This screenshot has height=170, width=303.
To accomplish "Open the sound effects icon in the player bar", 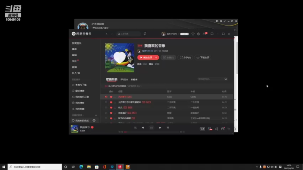I will coord(210,129).
